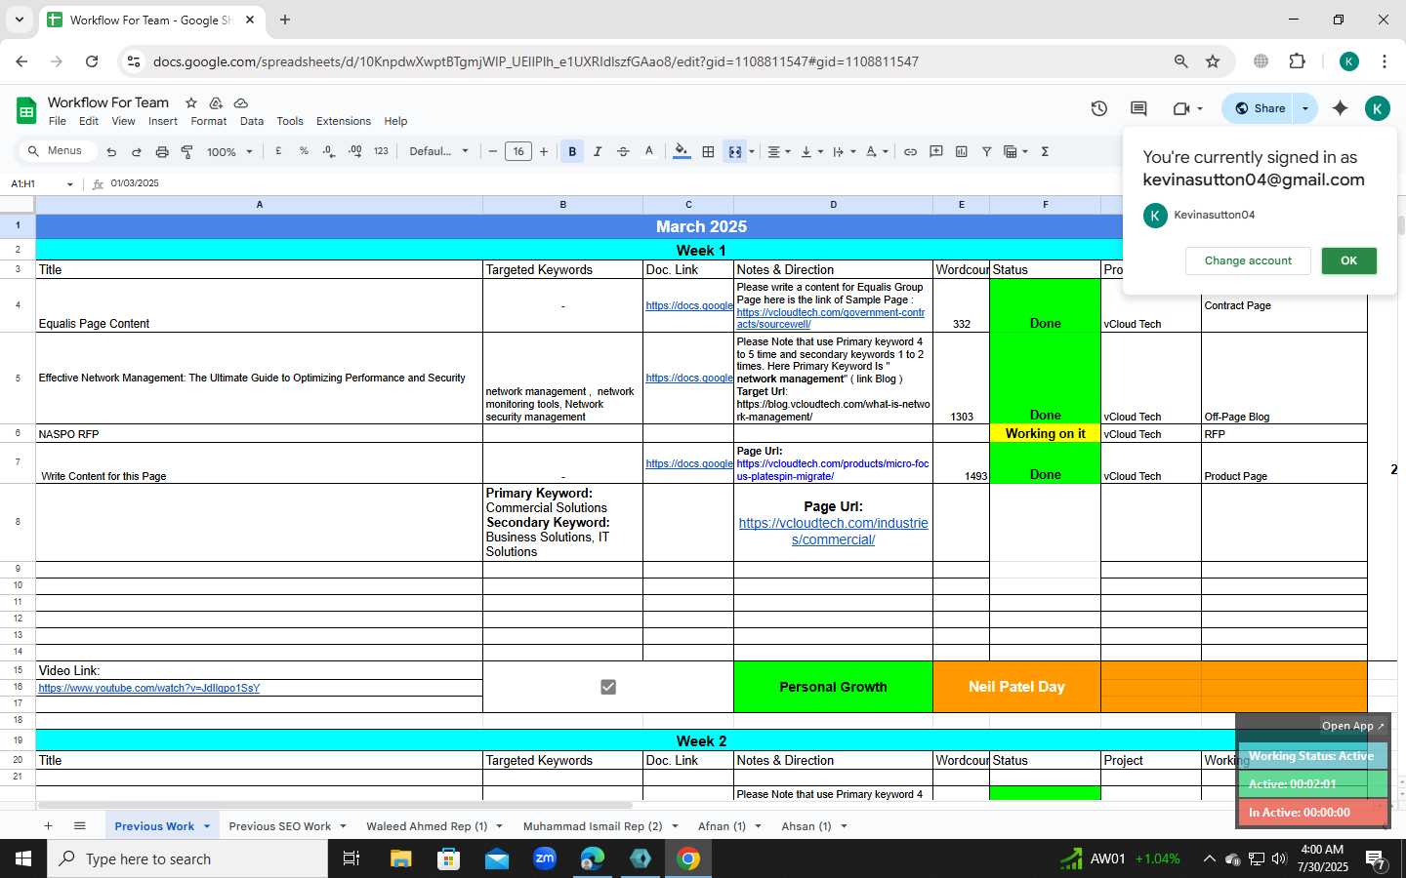This screenshot has width=1406, height=878.
Task: Print the spreadsheet using the printer icon
Action: pyautogui.click(x=162, y=151)
